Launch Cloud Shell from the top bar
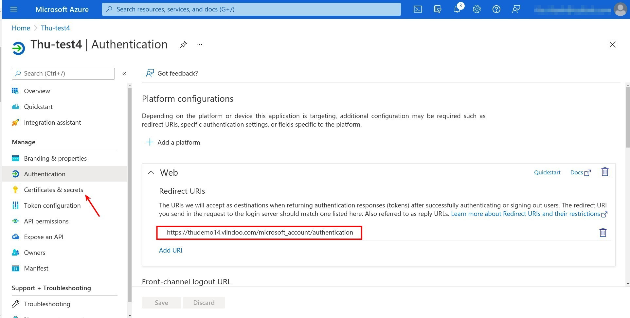The width and height of the screenshot is (630, 318). pyautogui.click(x=418, y=9)
